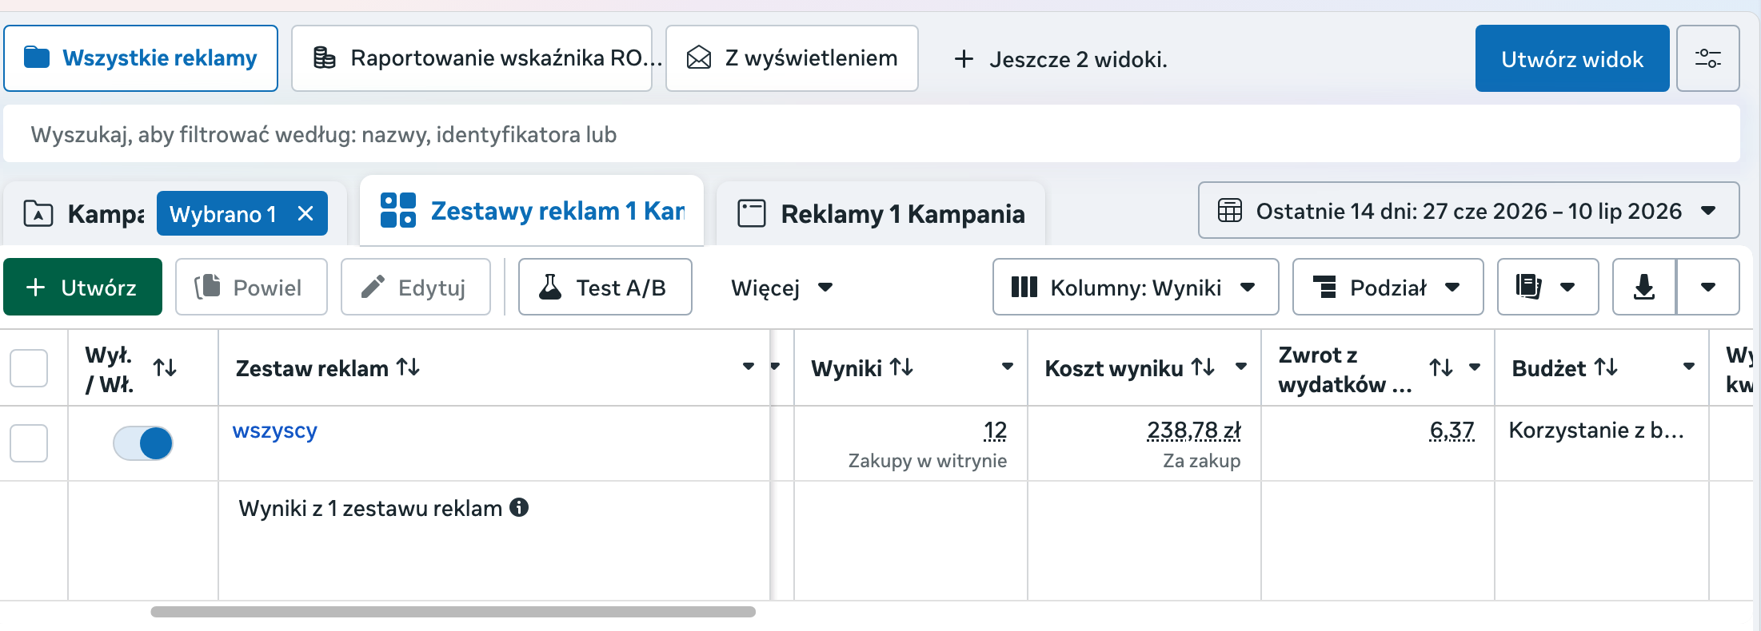This screenshot has width=1761, height=631.
Task: Click the info icon beside Wyniki z 1 zestawu reklam
Action: tap(519, 507)
